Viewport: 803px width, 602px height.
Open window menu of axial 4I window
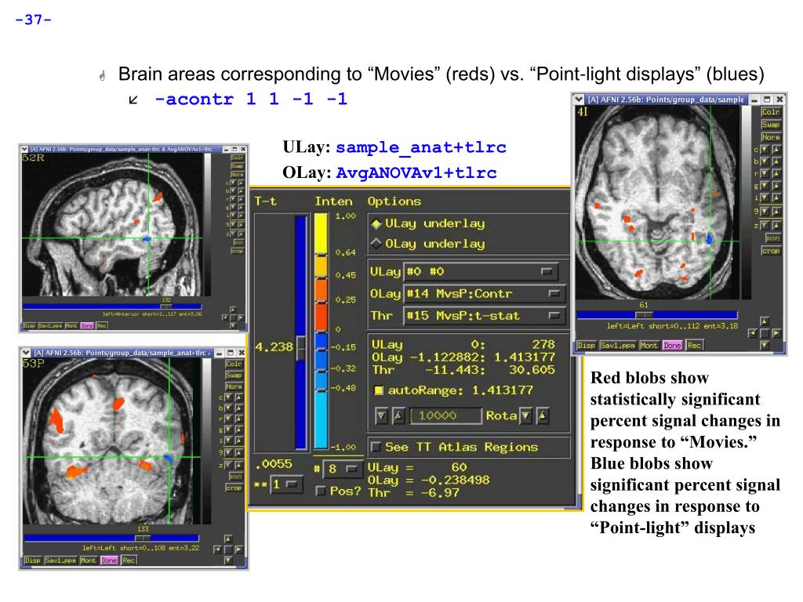point(580,100)
